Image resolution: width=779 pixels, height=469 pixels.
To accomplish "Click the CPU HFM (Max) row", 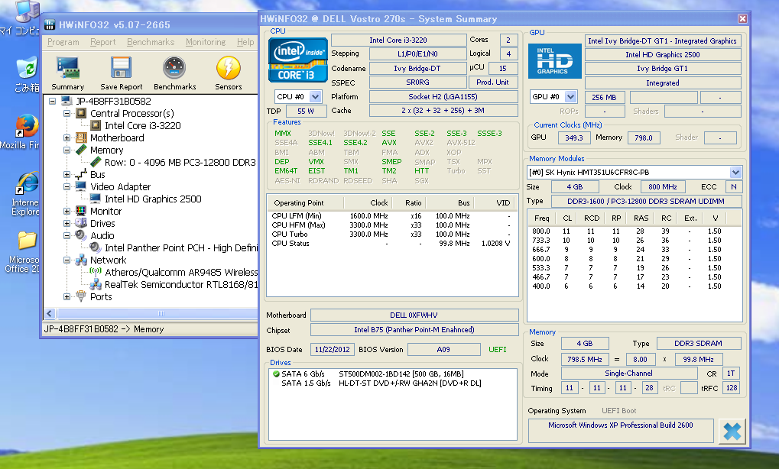I will (391, 225).
